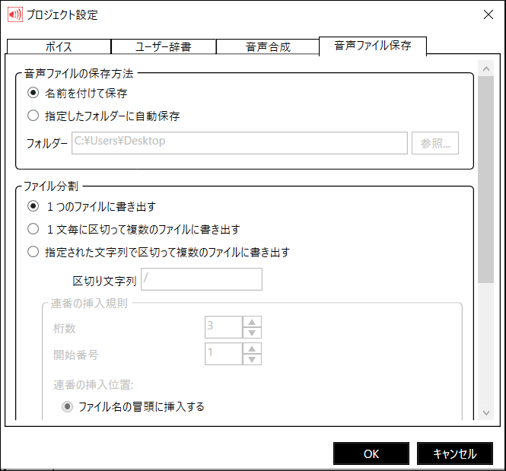Switch to the ボイス tab
This screenshot has height=471, width=506.
(59, 46)
